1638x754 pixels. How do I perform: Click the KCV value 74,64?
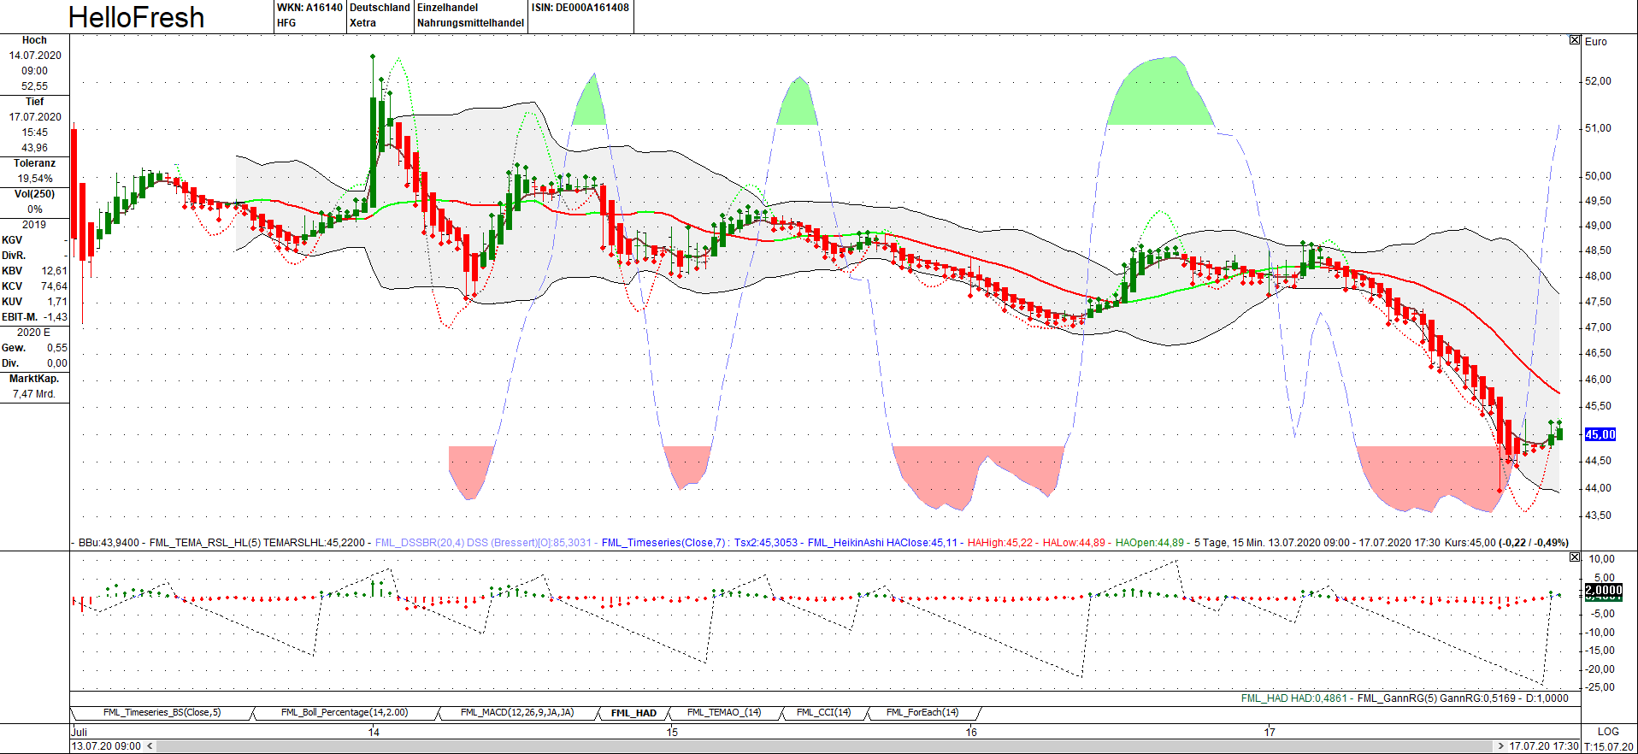(x=54, y=286)
